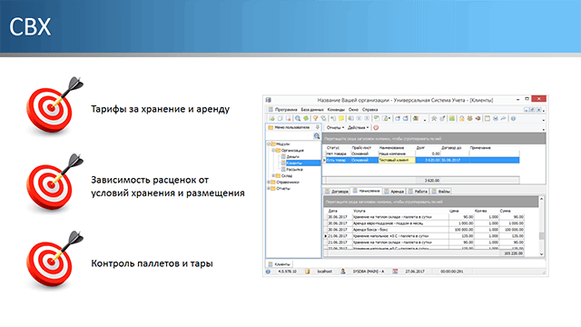This screenshot has height=327, width=581.
Task: Click the lower grid vertical scrollbar thumb
Action: tap(541, 236)
